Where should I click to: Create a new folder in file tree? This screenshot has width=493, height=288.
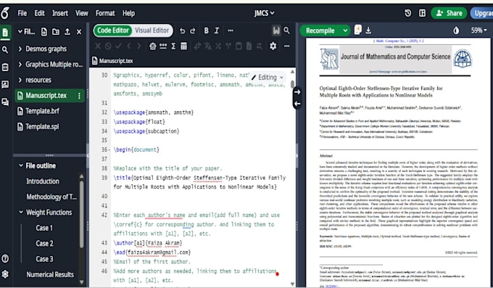[x=56, y=32]
